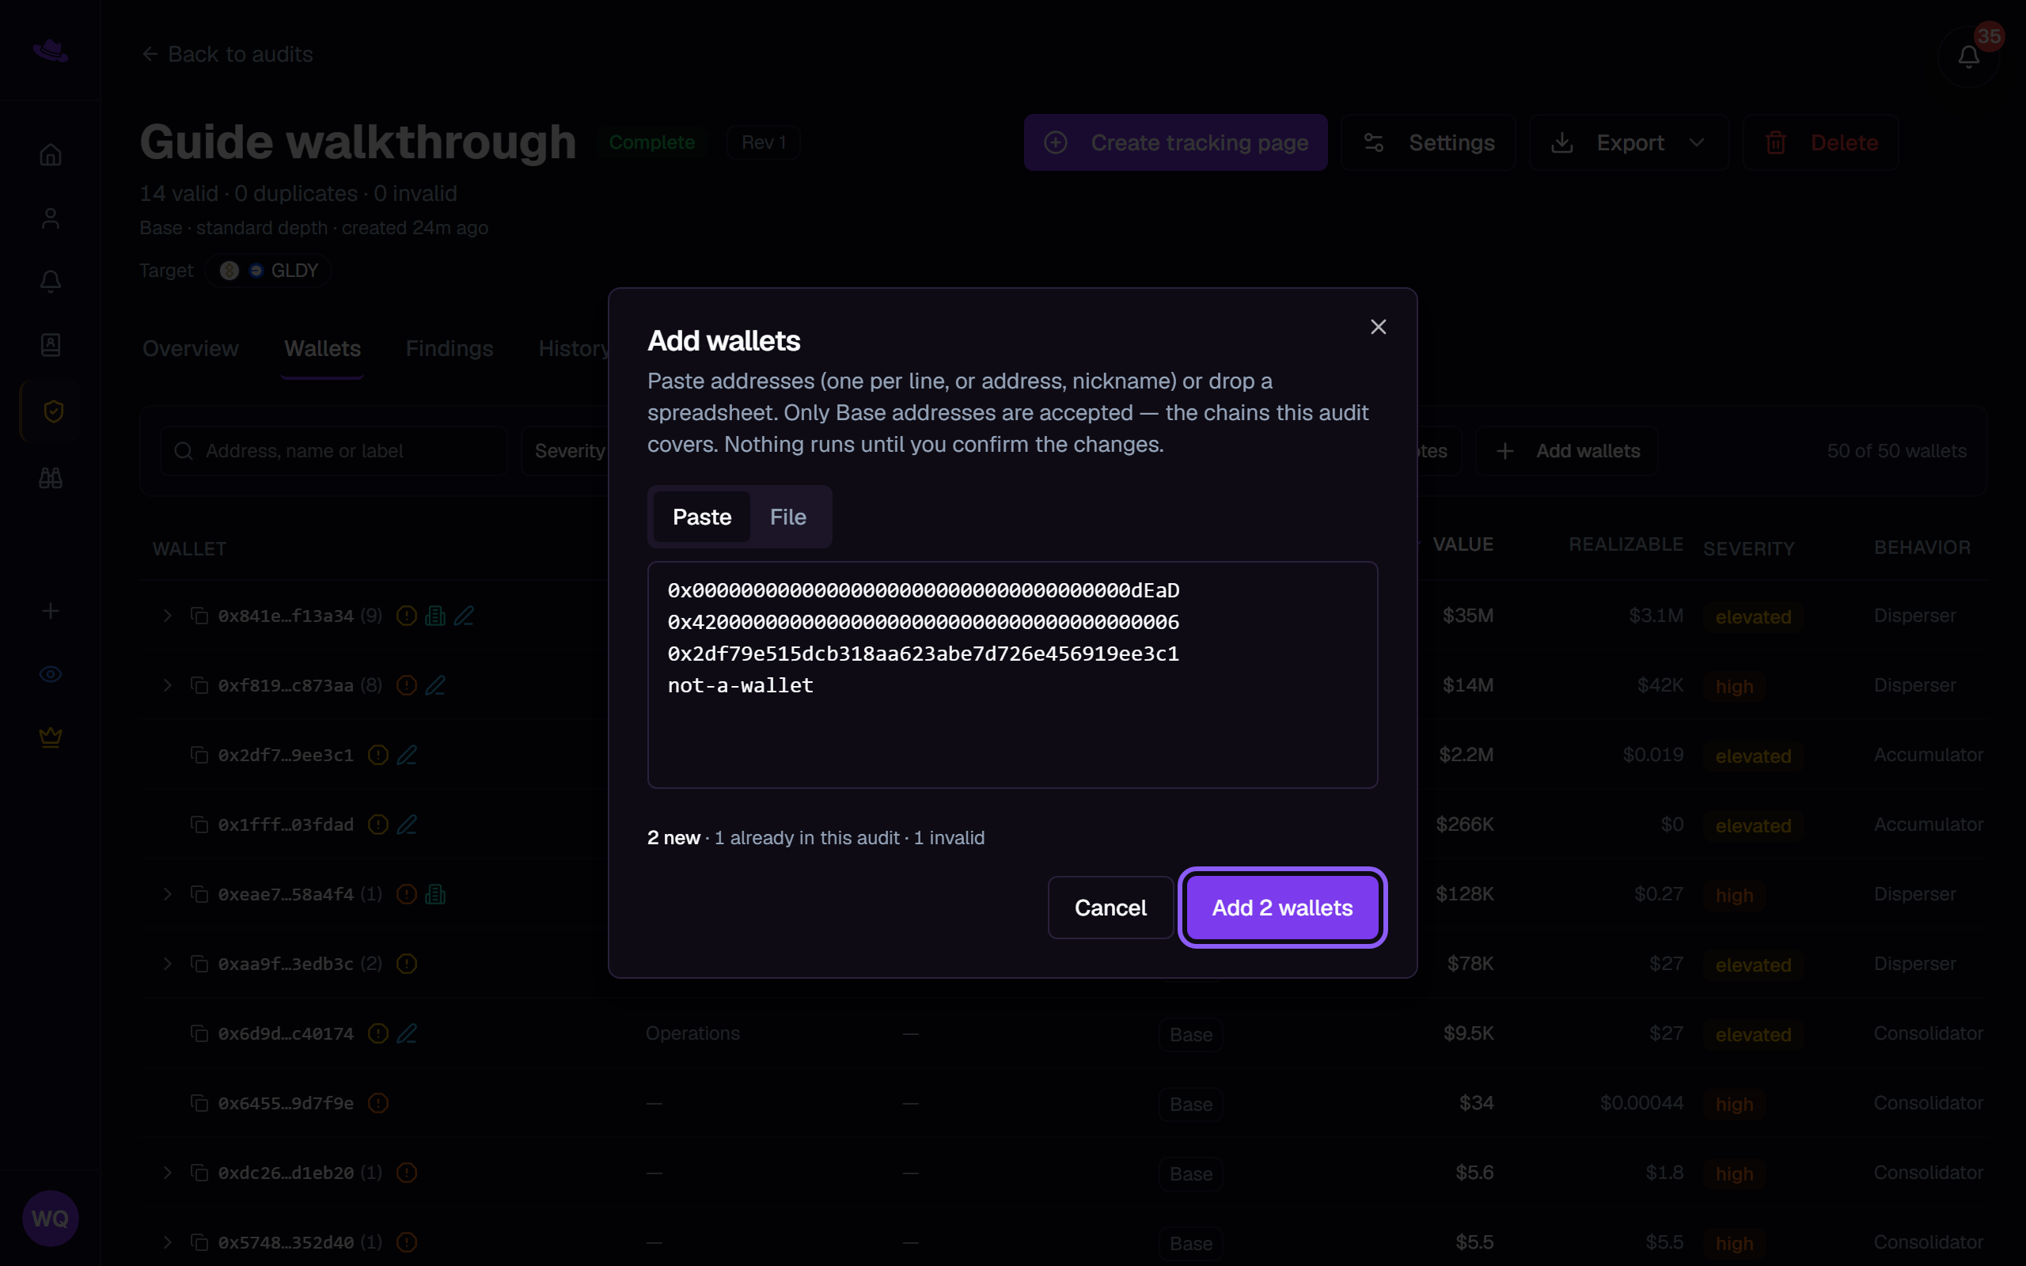Close the Add wallets dialog
The height and width of the screenshot is (1266, 2026).
tap(1378, 327)
